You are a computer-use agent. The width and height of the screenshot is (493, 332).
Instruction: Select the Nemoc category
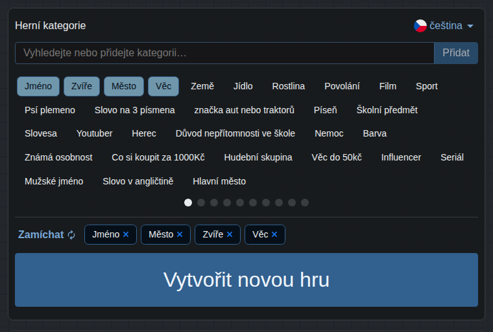(329, 134)
